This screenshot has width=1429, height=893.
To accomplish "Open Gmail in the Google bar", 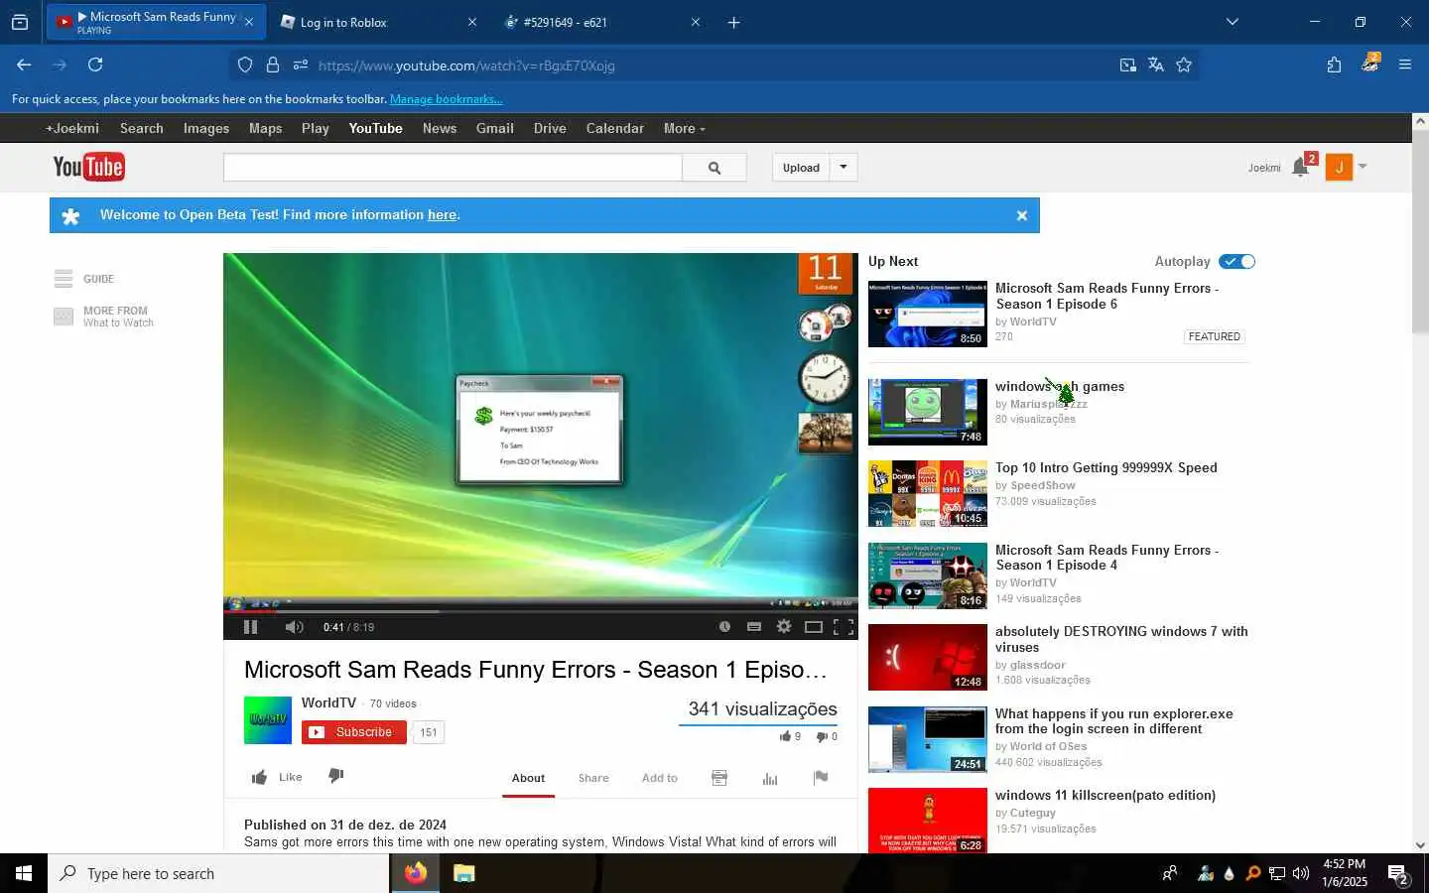I will [494, 128].
